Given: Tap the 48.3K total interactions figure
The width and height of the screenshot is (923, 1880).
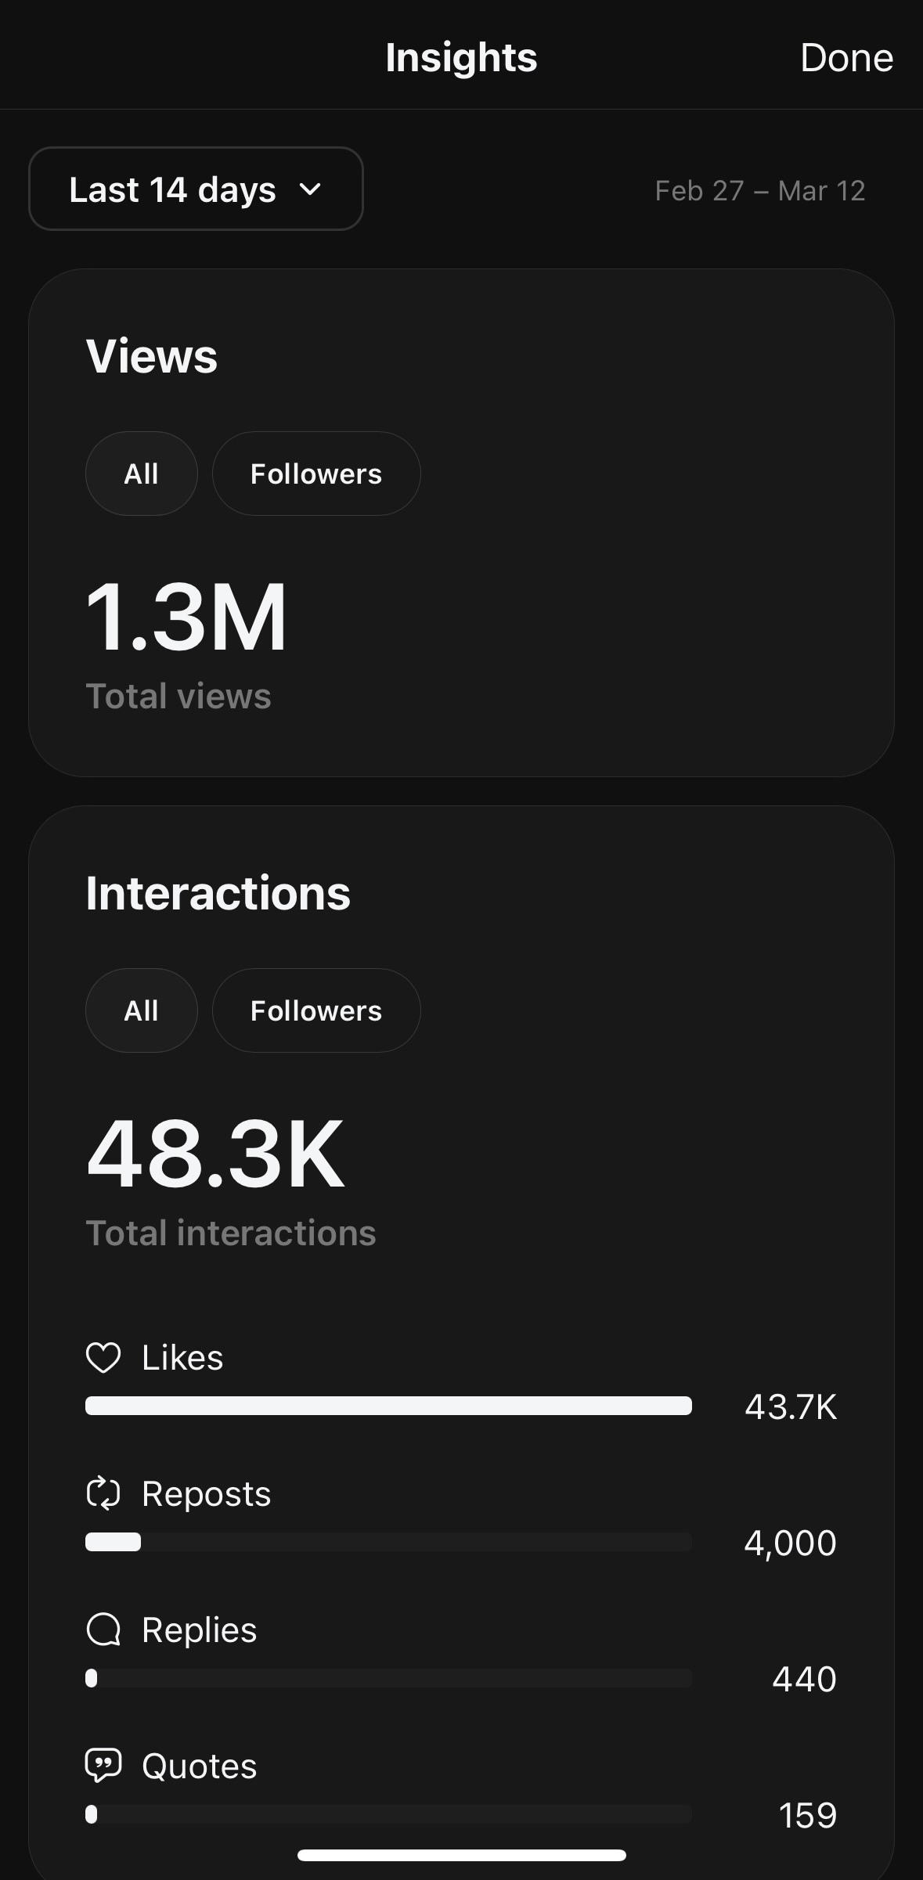Looking at the screenshot, I should [x=215, y=1154].
